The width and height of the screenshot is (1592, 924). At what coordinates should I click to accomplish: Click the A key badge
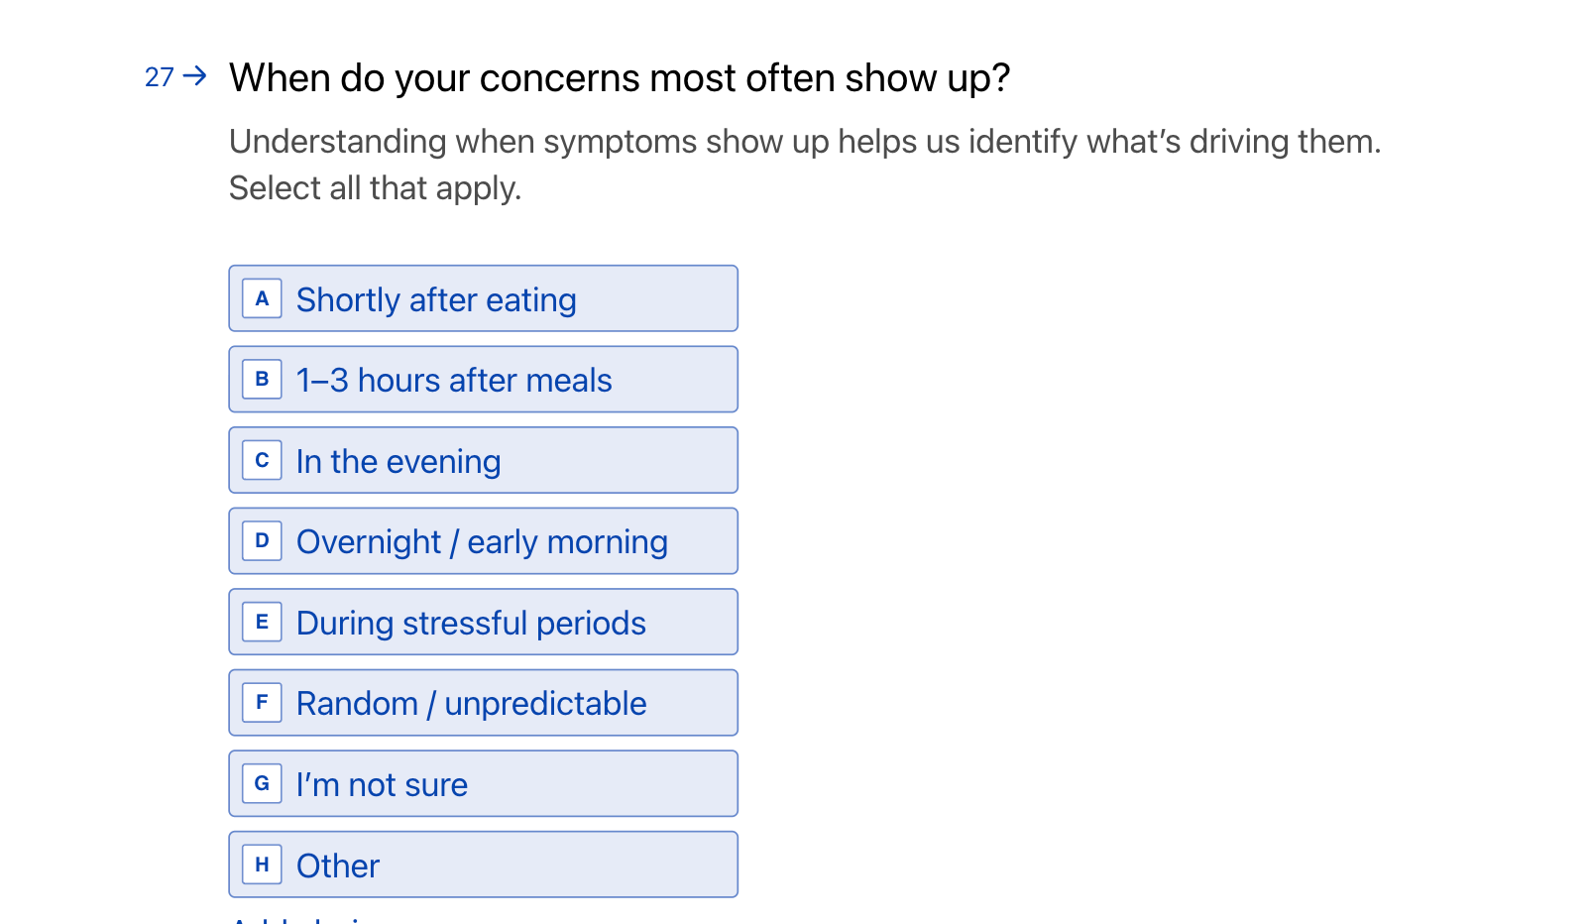[262, 298]
